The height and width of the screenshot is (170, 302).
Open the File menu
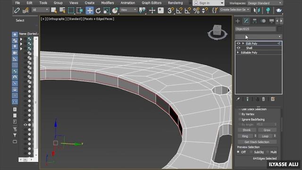pyautogui.click(x=17, y=3)
